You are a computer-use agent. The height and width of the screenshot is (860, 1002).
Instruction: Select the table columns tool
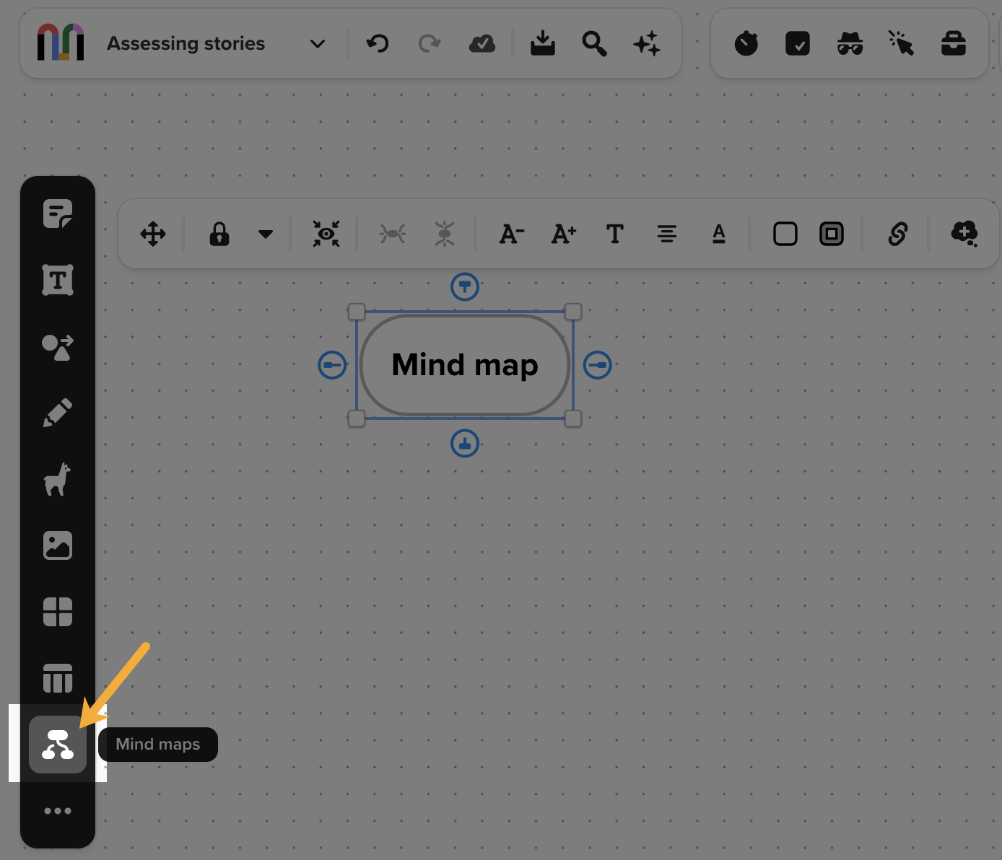[x=58, y=678]
